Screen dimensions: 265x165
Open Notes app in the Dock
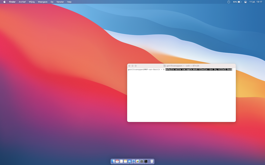coord(126,161)
